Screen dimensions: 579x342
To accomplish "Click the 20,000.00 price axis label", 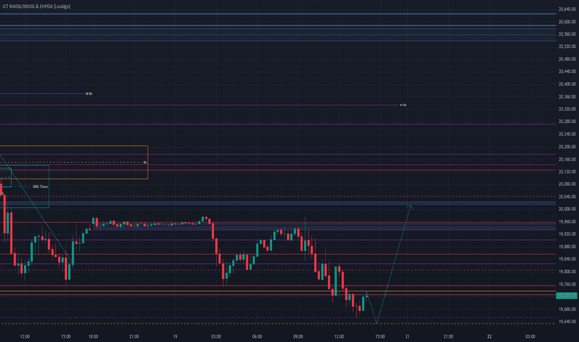I will 567,209.
